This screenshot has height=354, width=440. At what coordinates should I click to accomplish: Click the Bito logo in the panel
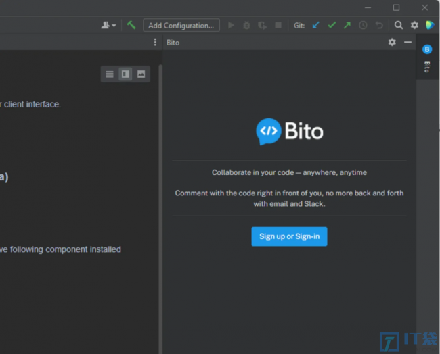point(290,131)
